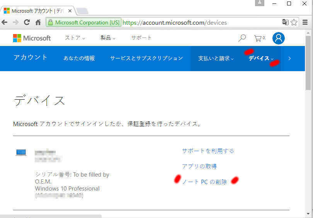Open the account profile avatar
This screenshot has width=313, height=218.
(x=279, y=38)
